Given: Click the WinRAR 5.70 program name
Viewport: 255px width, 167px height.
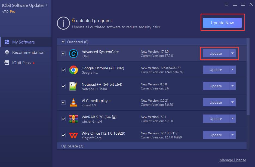Looking at the screenshot, I should click(99, 117).
